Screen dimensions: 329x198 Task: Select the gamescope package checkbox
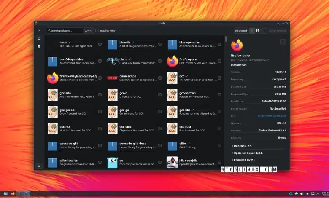160,78
